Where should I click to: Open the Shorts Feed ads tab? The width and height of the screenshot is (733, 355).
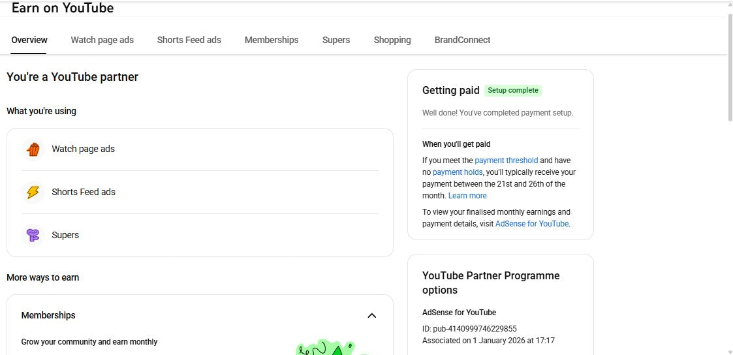click(x=189, y=40)
